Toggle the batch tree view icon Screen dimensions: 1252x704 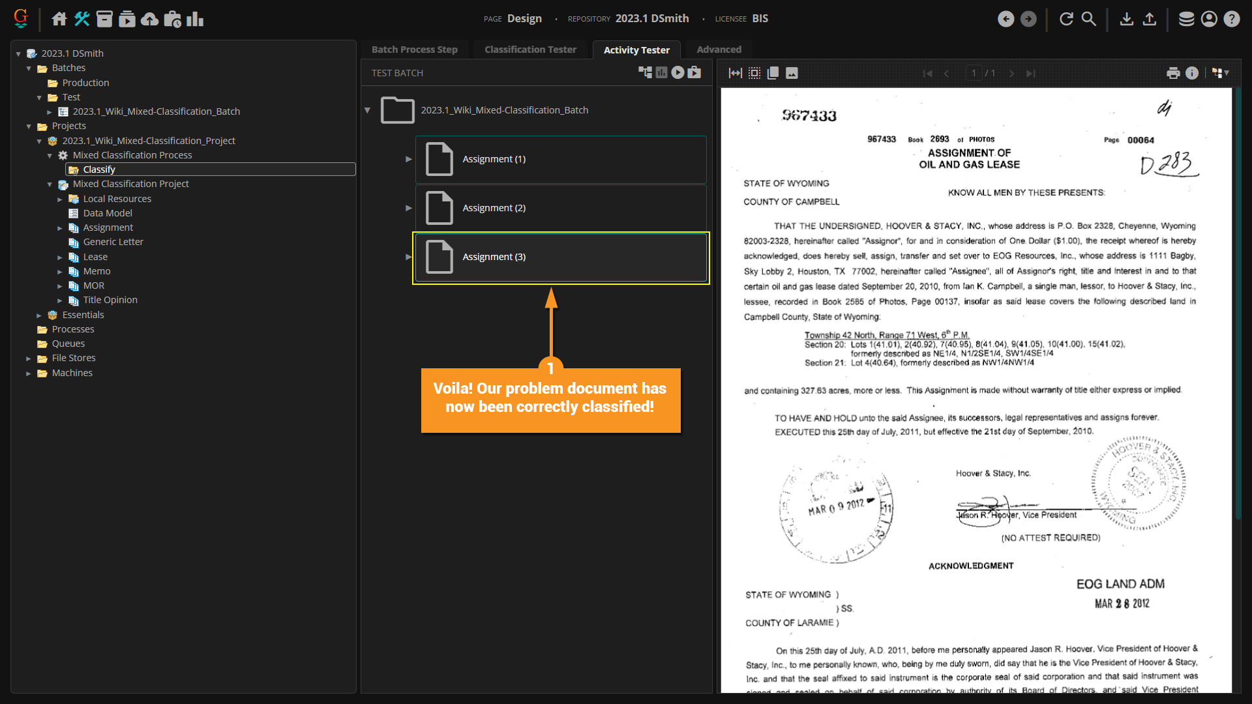click(x=645, y=73)
